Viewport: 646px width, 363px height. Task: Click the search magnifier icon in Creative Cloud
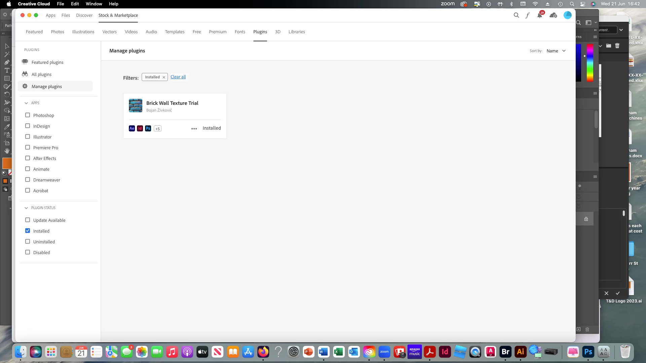pos(516,15)
